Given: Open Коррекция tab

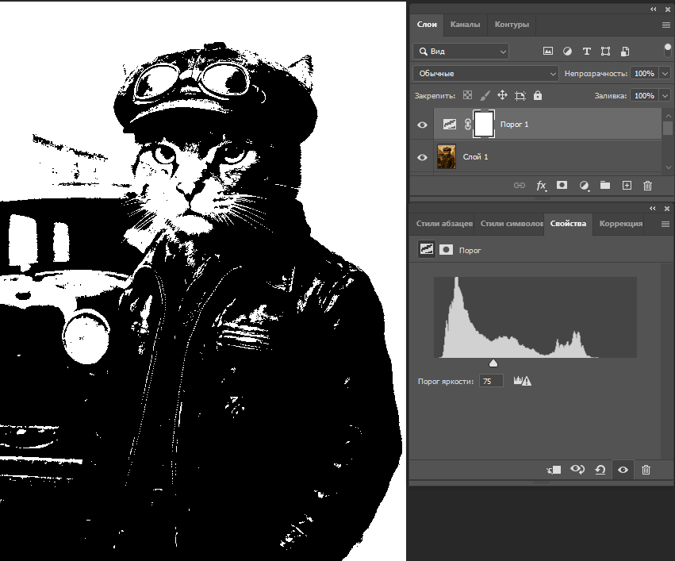Looking at the screenshot, I should point(620,224).
